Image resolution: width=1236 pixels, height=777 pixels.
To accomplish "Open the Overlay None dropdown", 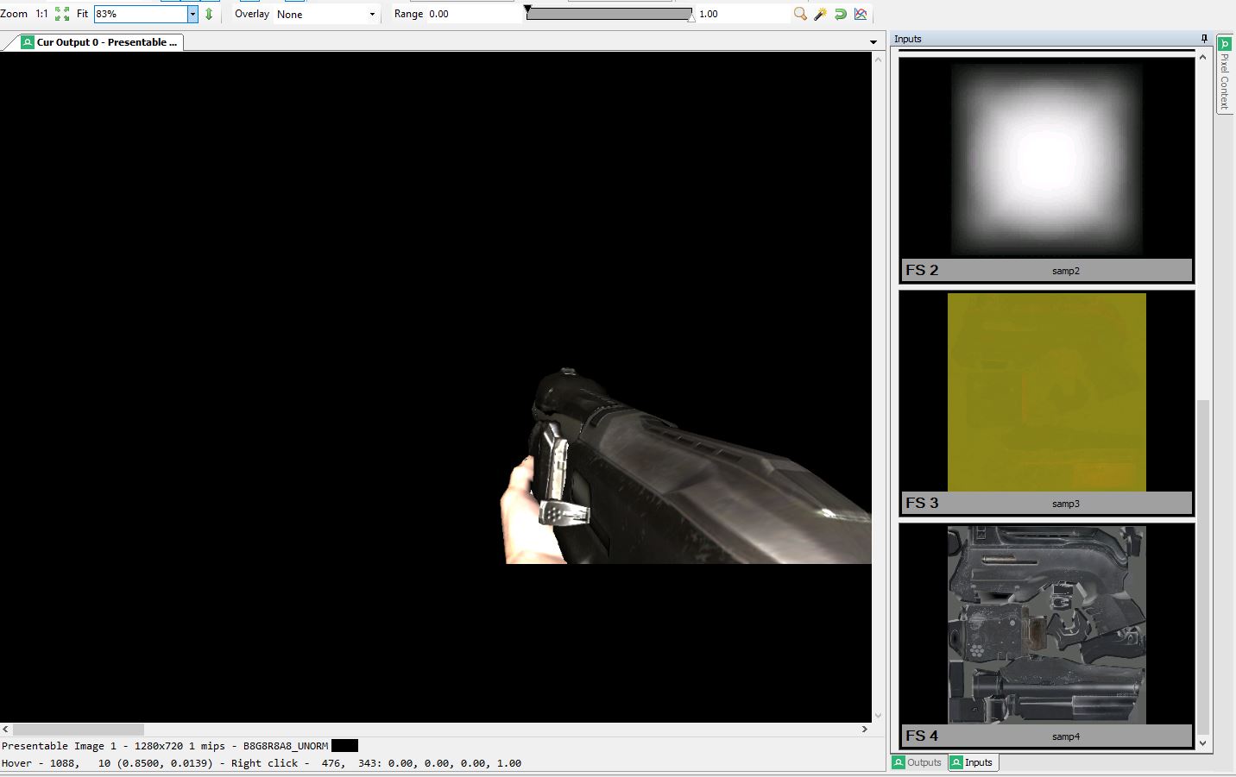I will point(326,14).
